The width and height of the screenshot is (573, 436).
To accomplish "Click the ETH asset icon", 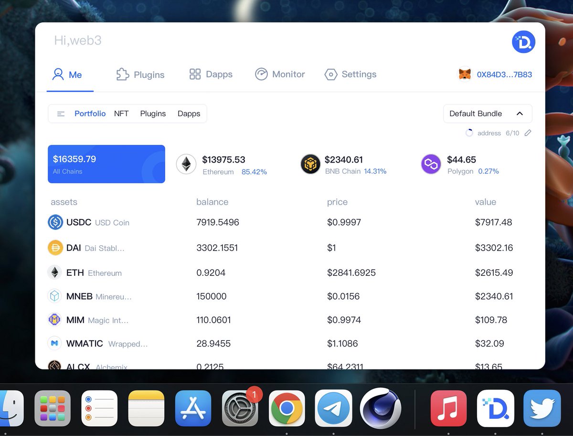I will tap(55, 272).
